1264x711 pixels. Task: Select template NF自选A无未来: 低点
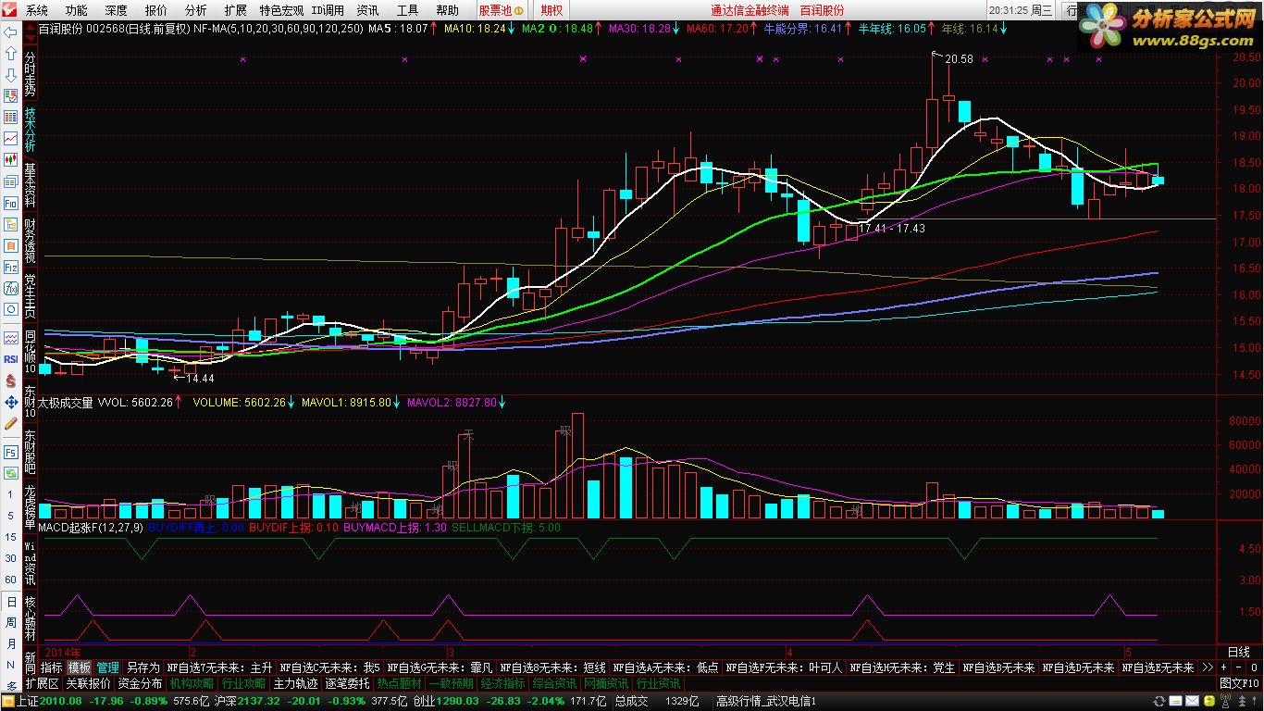(x=665, y=667)
